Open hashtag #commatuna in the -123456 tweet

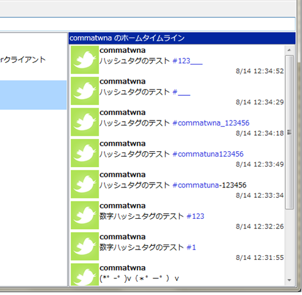click(x=196, y=186)
